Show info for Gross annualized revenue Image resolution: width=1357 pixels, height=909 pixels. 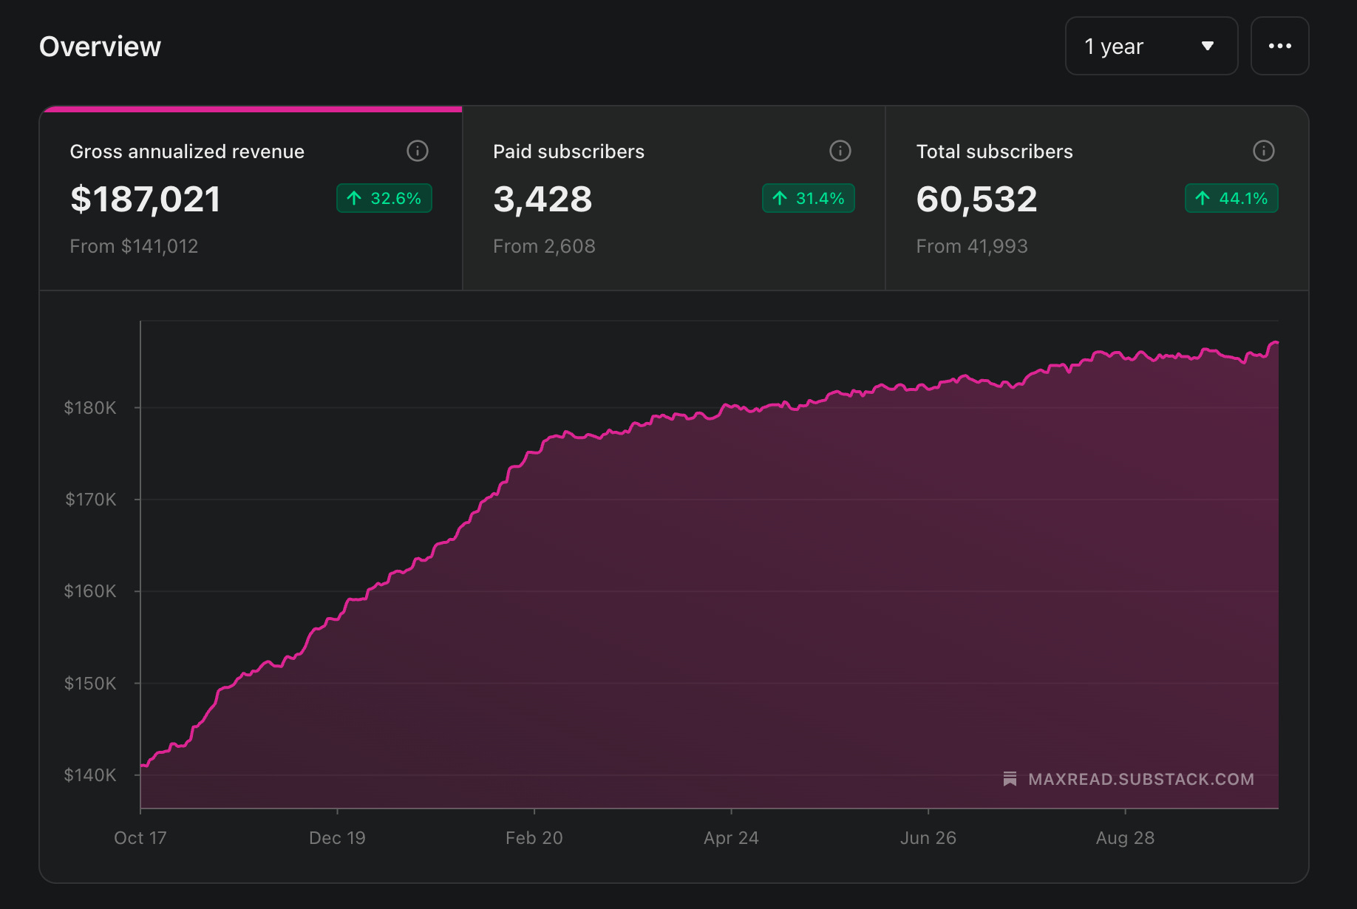click(x=418, y=151)
